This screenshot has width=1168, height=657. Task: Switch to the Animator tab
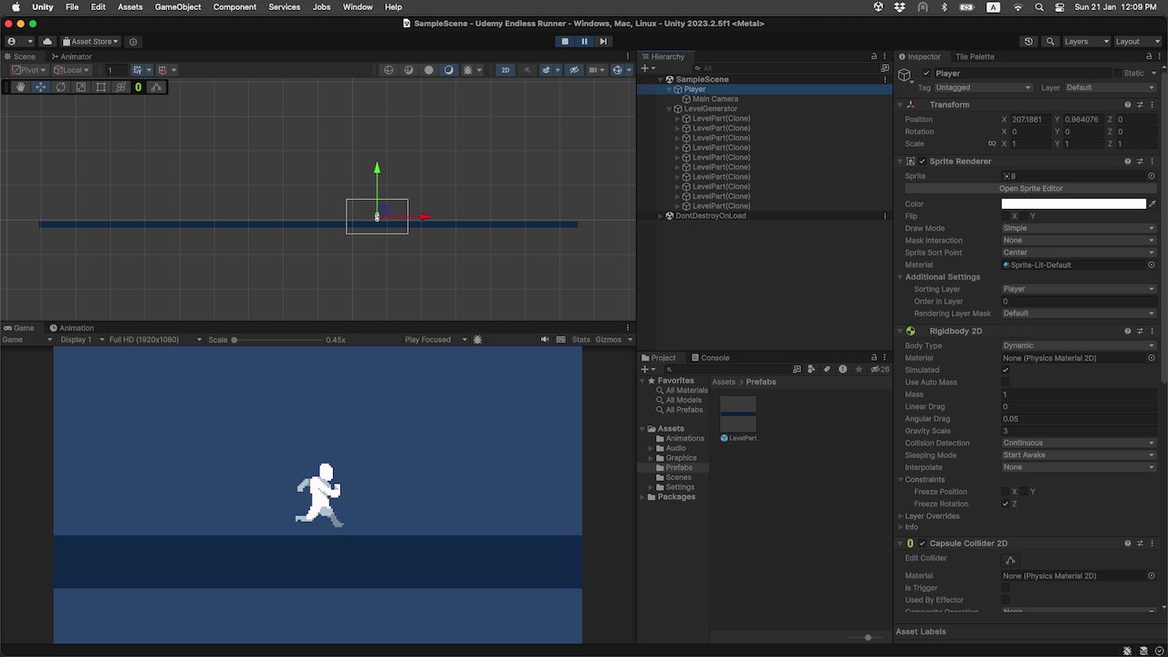(71, 57)
